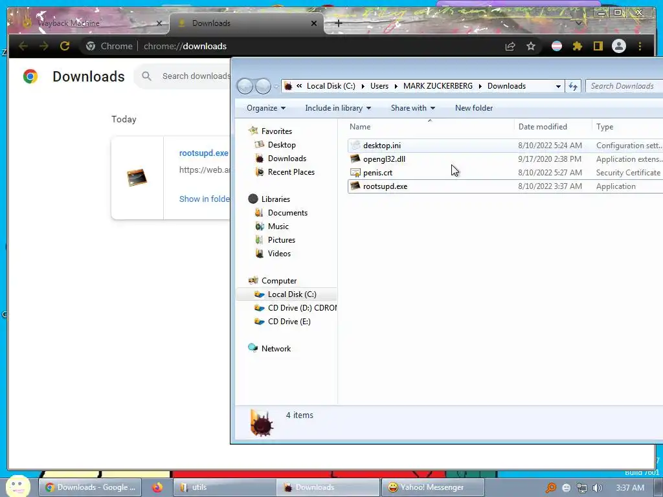Expand arrow after MARK ZUCKERBERG breadcrumb
663x497 pixels.
(480, 86)
